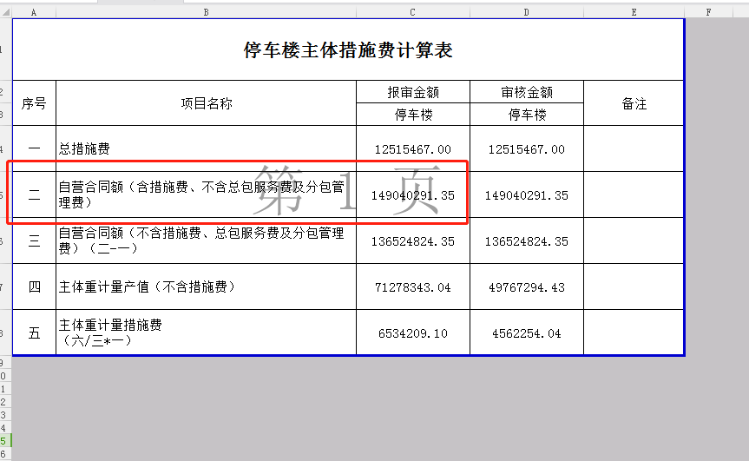The height and width of the screenshot is (461, 749).
Task: Click serial number cell 三
Action: tap(34, 240)
